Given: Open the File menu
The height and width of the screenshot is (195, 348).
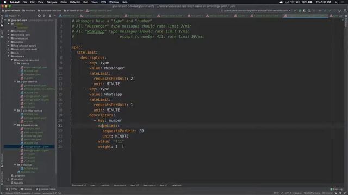Looking at the screenshot, I should coord(24,2).
